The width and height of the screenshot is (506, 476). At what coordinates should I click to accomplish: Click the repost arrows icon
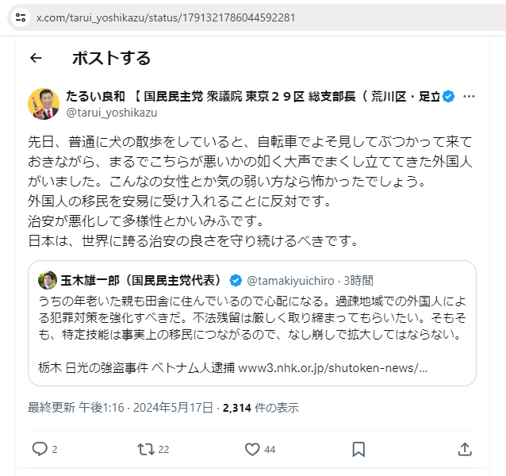[146, 449]
